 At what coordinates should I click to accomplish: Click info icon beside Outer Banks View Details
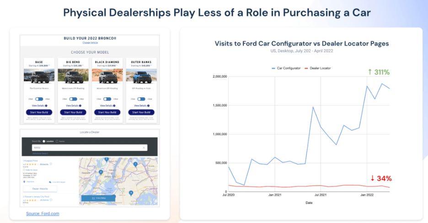149,106
